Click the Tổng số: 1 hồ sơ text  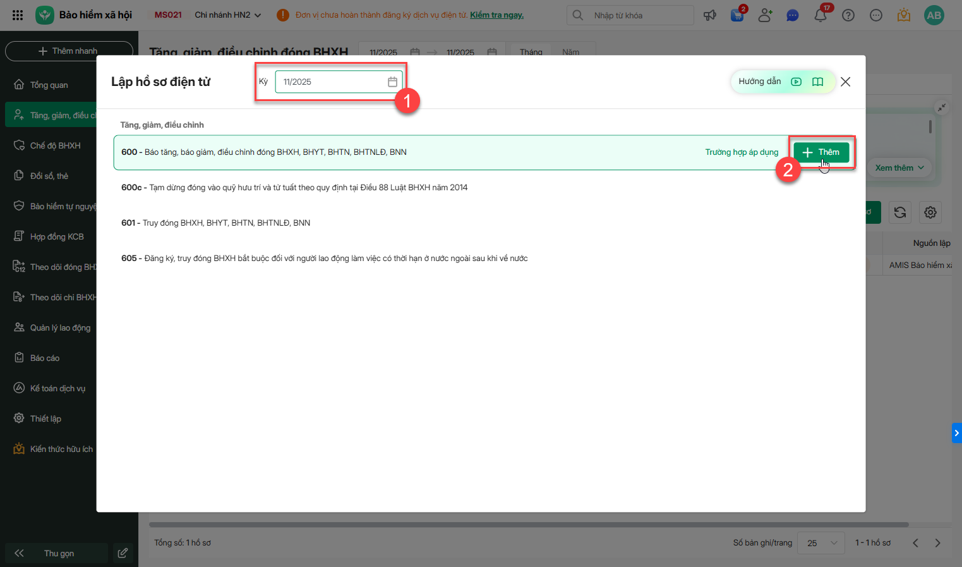(x=183, y=543)
